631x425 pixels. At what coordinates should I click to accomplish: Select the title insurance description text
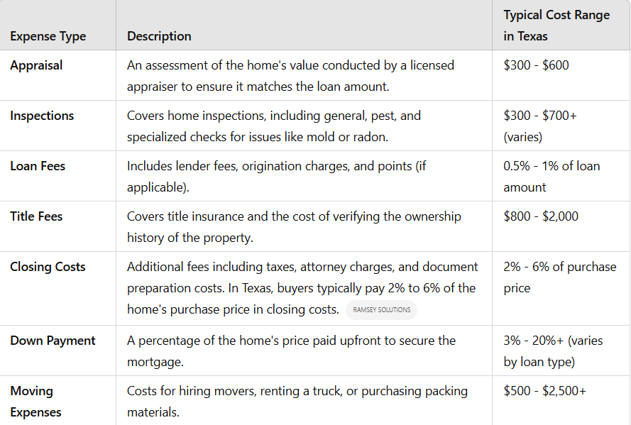(x=294, y=227)
